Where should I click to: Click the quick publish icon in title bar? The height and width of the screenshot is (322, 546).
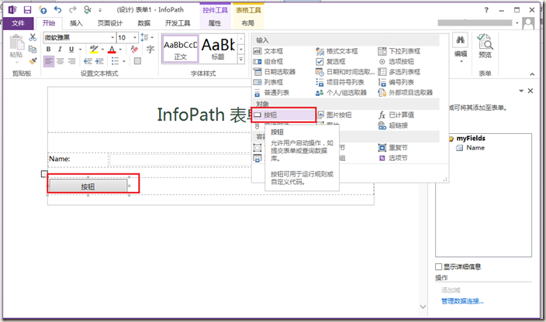tap(43, 10)
